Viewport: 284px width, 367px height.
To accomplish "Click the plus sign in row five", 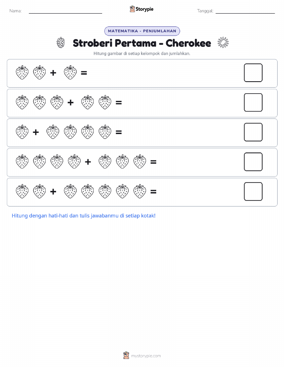I will (x=53, y=192).
